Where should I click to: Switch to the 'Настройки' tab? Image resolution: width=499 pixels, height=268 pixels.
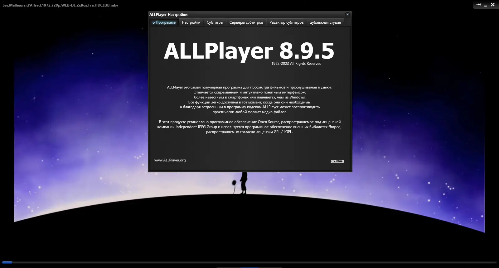tap(191, 22)
